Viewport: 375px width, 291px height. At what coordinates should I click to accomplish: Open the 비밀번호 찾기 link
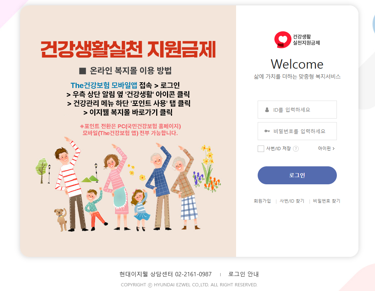(x=326, y=201)
